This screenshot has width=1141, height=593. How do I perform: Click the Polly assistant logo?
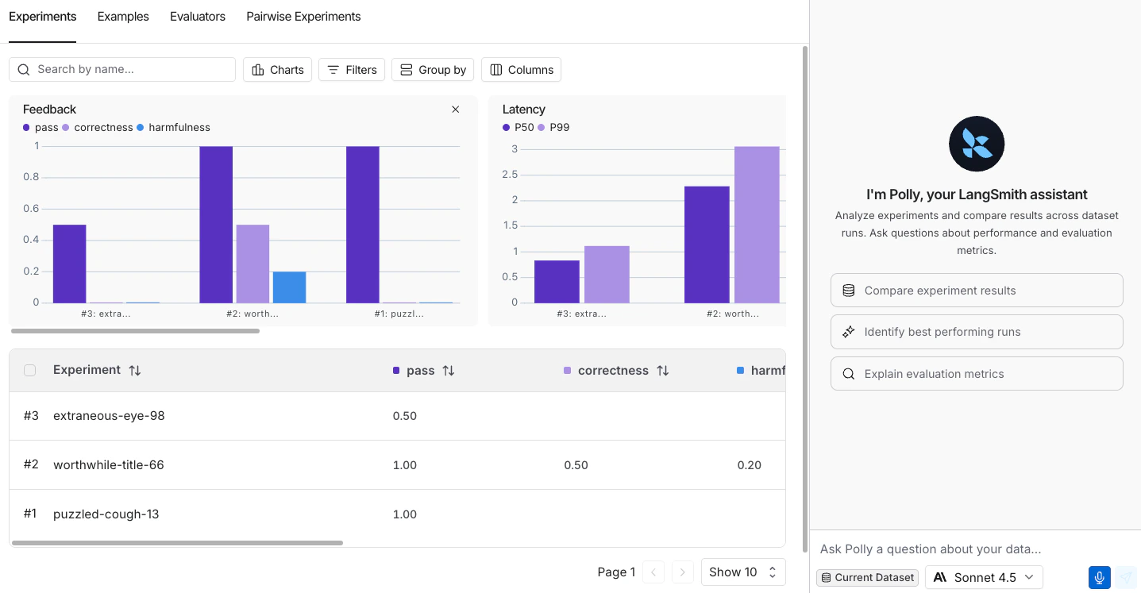point(976,144)
